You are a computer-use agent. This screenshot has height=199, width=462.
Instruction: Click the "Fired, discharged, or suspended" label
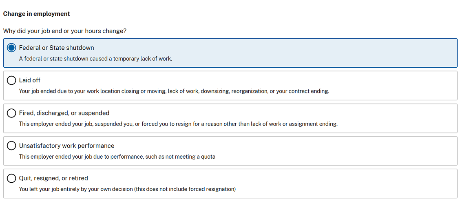tap(64, 113)
